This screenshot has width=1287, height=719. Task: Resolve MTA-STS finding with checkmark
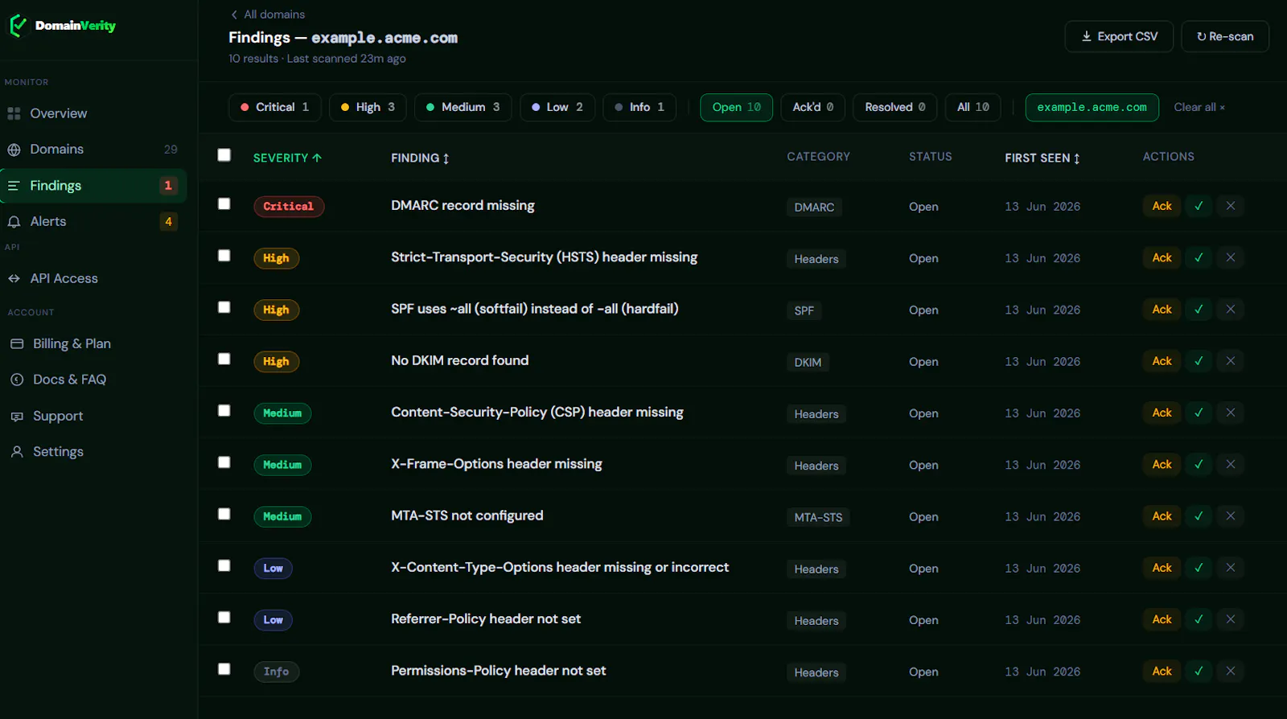point(1199,516)
